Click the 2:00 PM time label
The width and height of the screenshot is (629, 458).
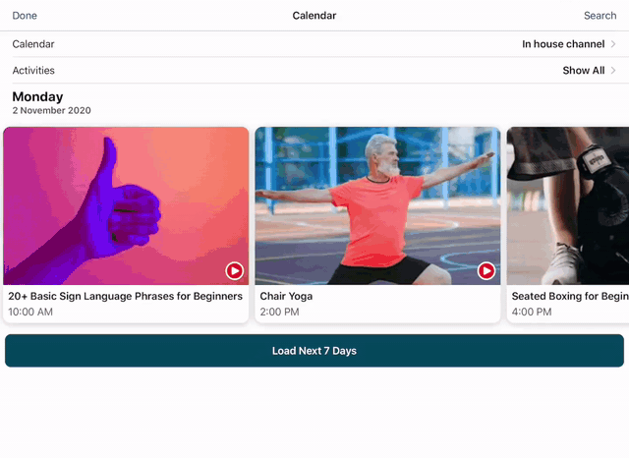[x=279, y=312]
